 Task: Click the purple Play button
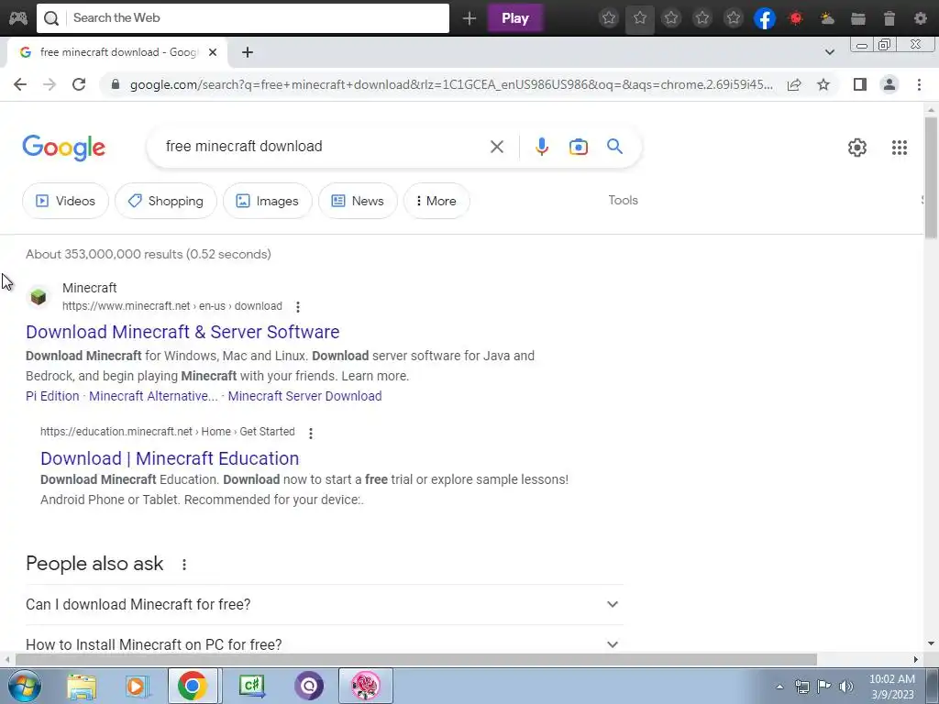515,18
